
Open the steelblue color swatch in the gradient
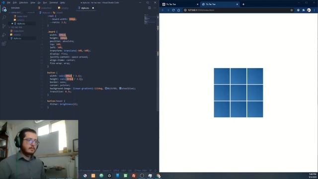tap(120, 89)
